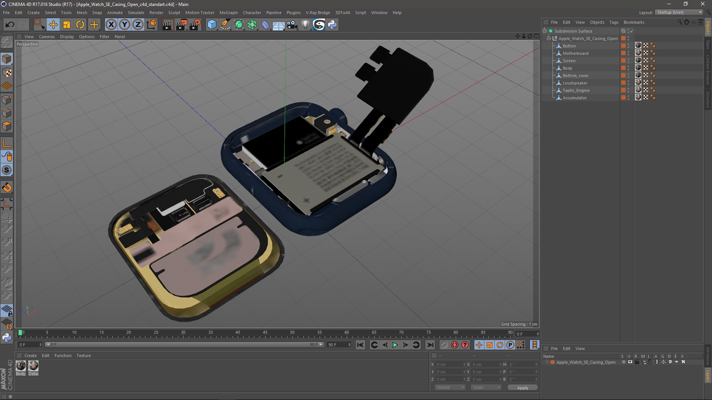The width and height of the screenshot is (712, 400).
Task: Select the Body material thumbnail
Action: (21, 366)
